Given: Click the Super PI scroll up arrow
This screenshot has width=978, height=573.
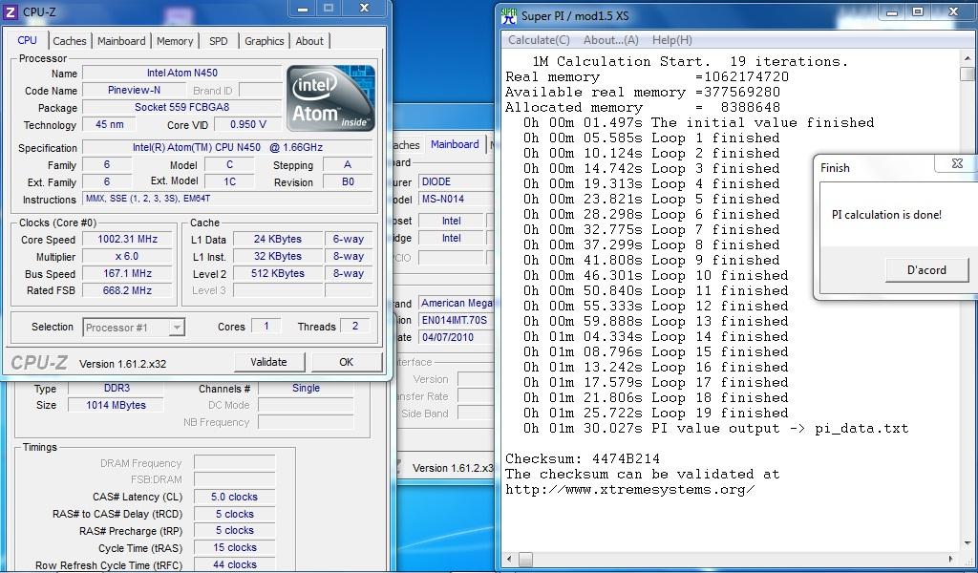Looking at the screenshot, I should (x=967, y=58).
